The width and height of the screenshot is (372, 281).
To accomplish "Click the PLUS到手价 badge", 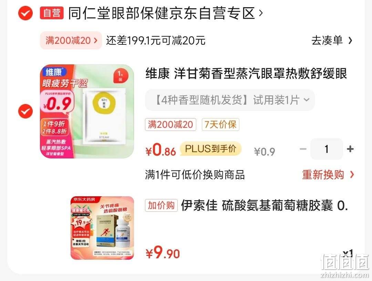I will coord(211,149).
